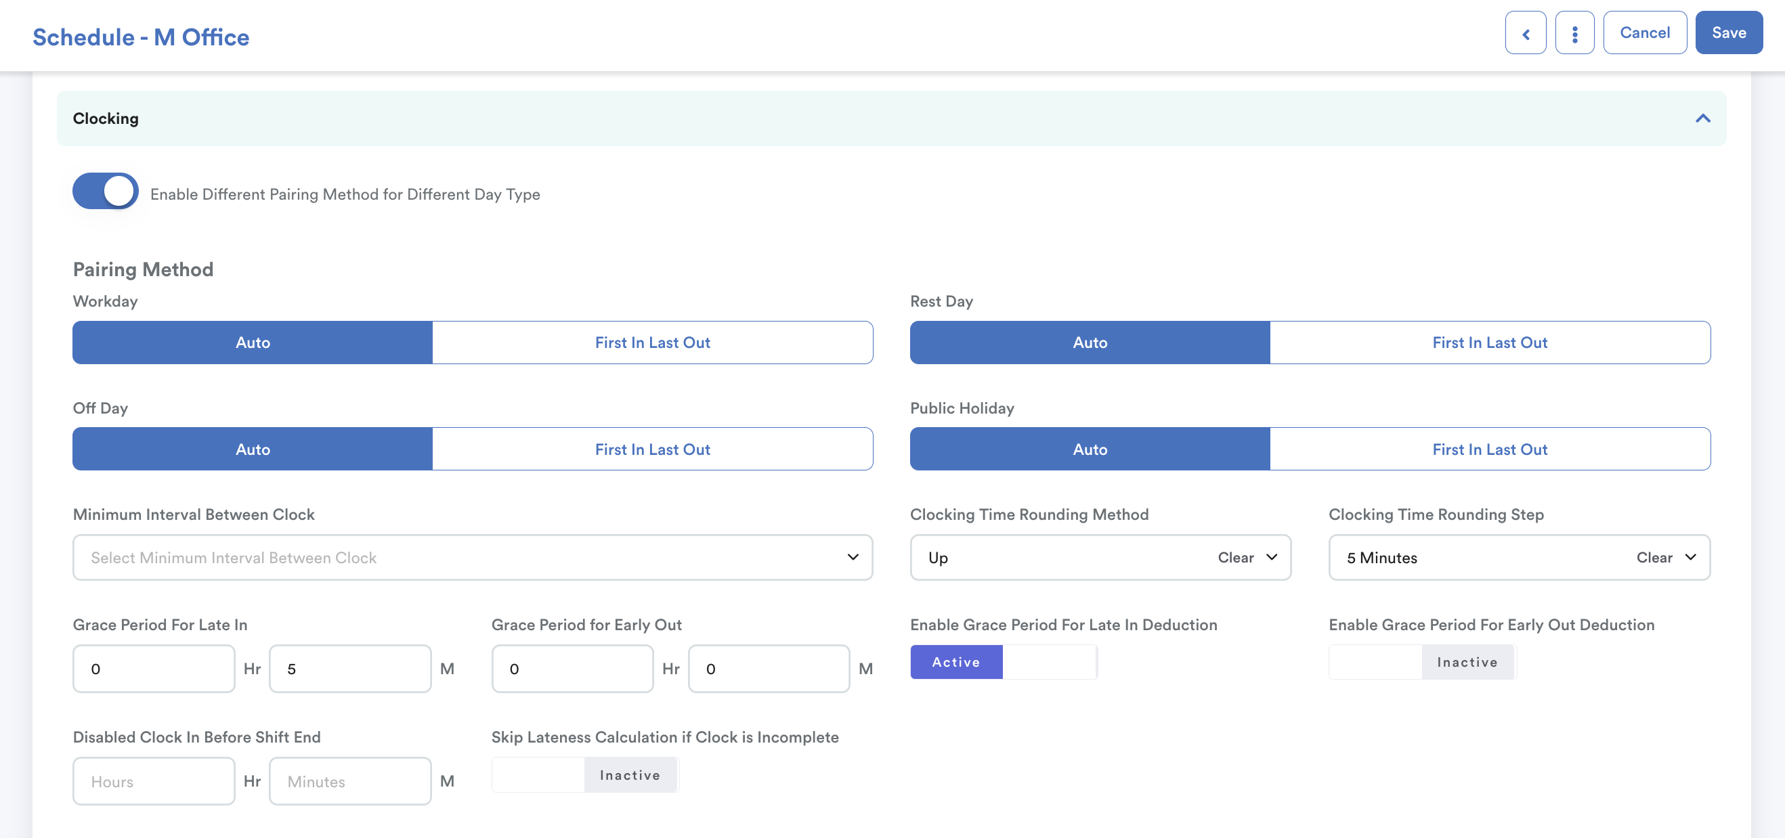The image size is (1785, 838).
Task: Click Disabled Clock In Hours input field
Action: pyautogui.click(x=154, y=781)
